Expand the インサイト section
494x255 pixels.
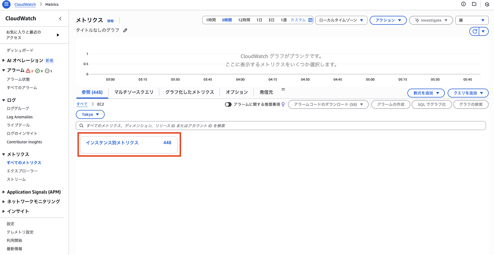tap(4, 211)
